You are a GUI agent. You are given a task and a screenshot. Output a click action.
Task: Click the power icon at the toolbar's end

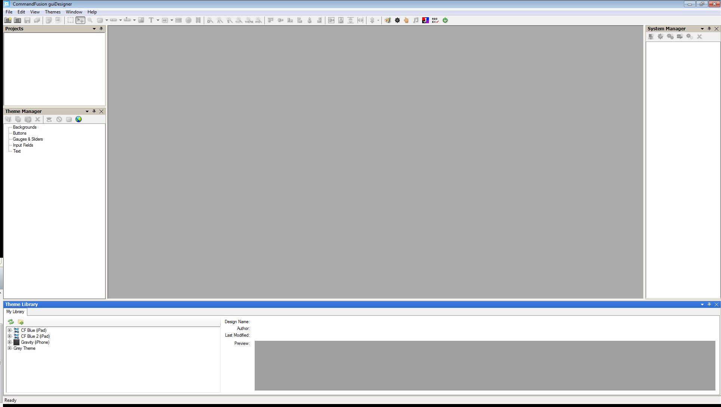click(x=445, y=20)
